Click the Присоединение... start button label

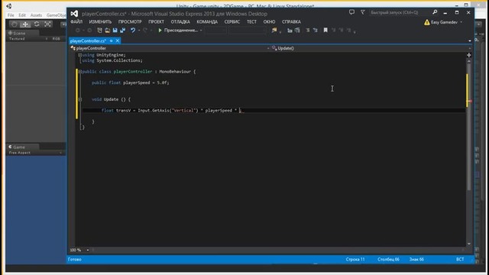point(181,31)
